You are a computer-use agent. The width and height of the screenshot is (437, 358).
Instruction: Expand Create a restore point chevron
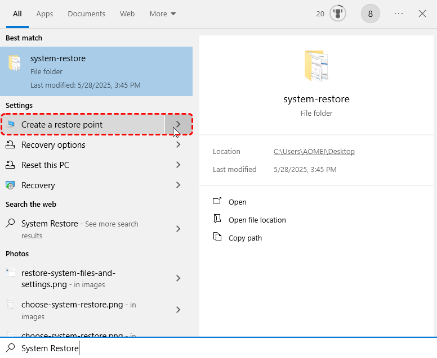(x=179, y=124)
